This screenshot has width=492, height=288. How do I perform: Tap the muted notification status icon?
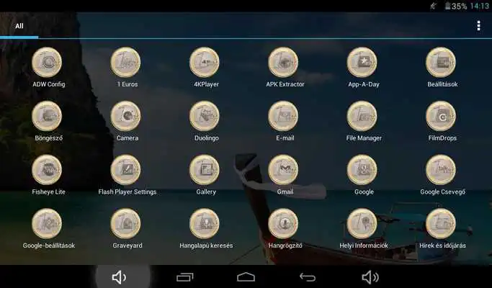434,6
